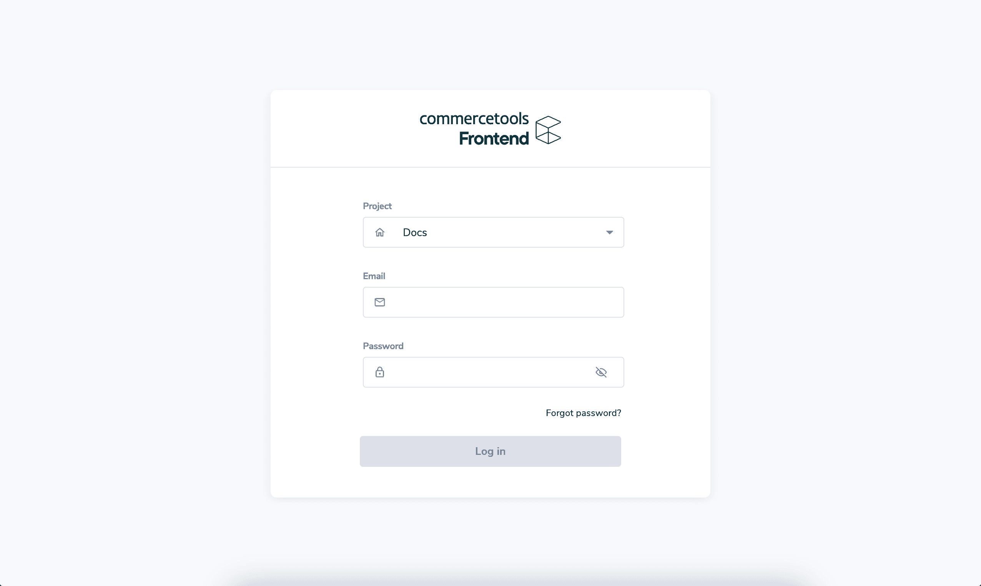Expand the Project dropdown arrow
This screenshot has height=586, width=981.
point(610,232)
